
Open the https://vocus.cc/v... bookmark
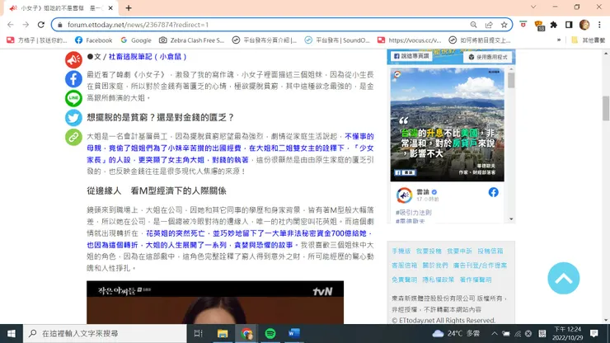409,40
